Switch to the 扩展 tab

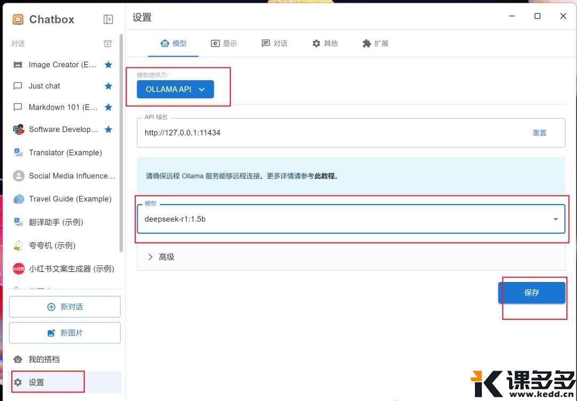point(376,43)
